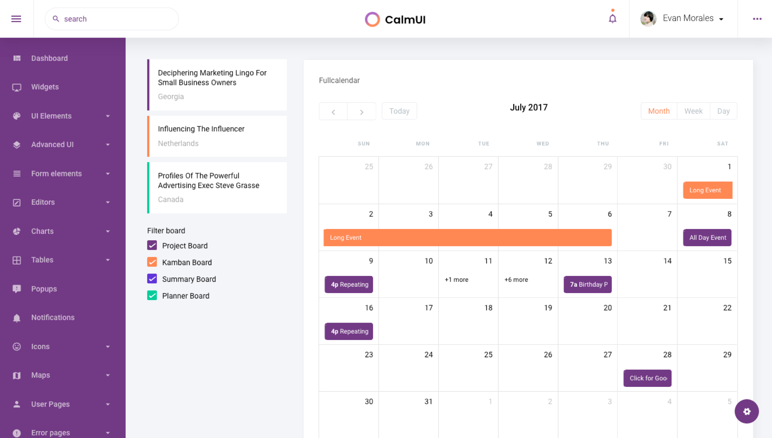Show the +6 more events link

tap(516, 279)
